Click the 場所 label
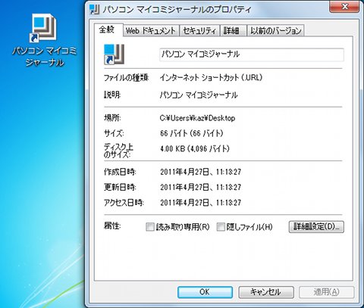364x308 pixels. pyautogui.click(x=112, y=118)
